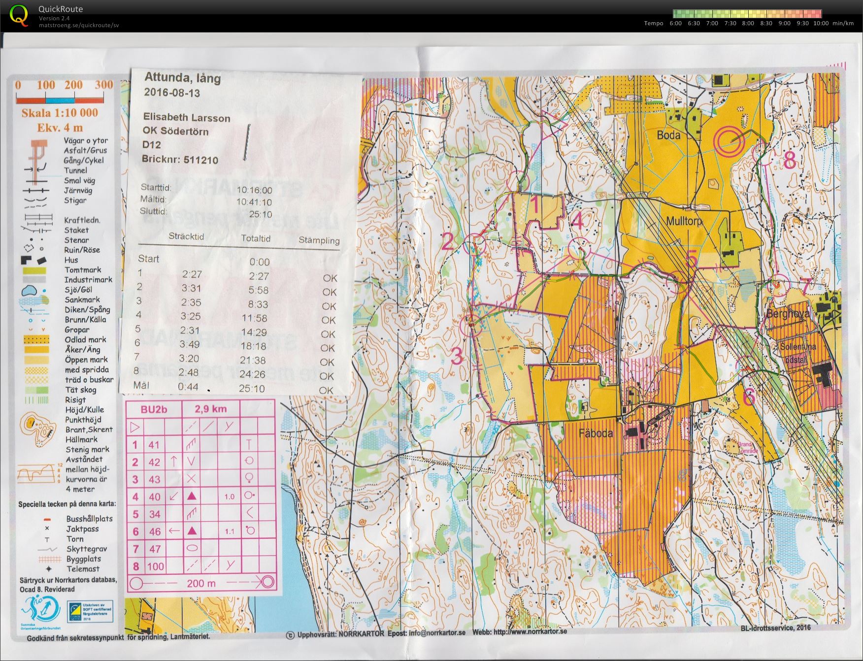Click the 'Totaltid' column header
Screen dimensions: 863x661
click(256, 238)
